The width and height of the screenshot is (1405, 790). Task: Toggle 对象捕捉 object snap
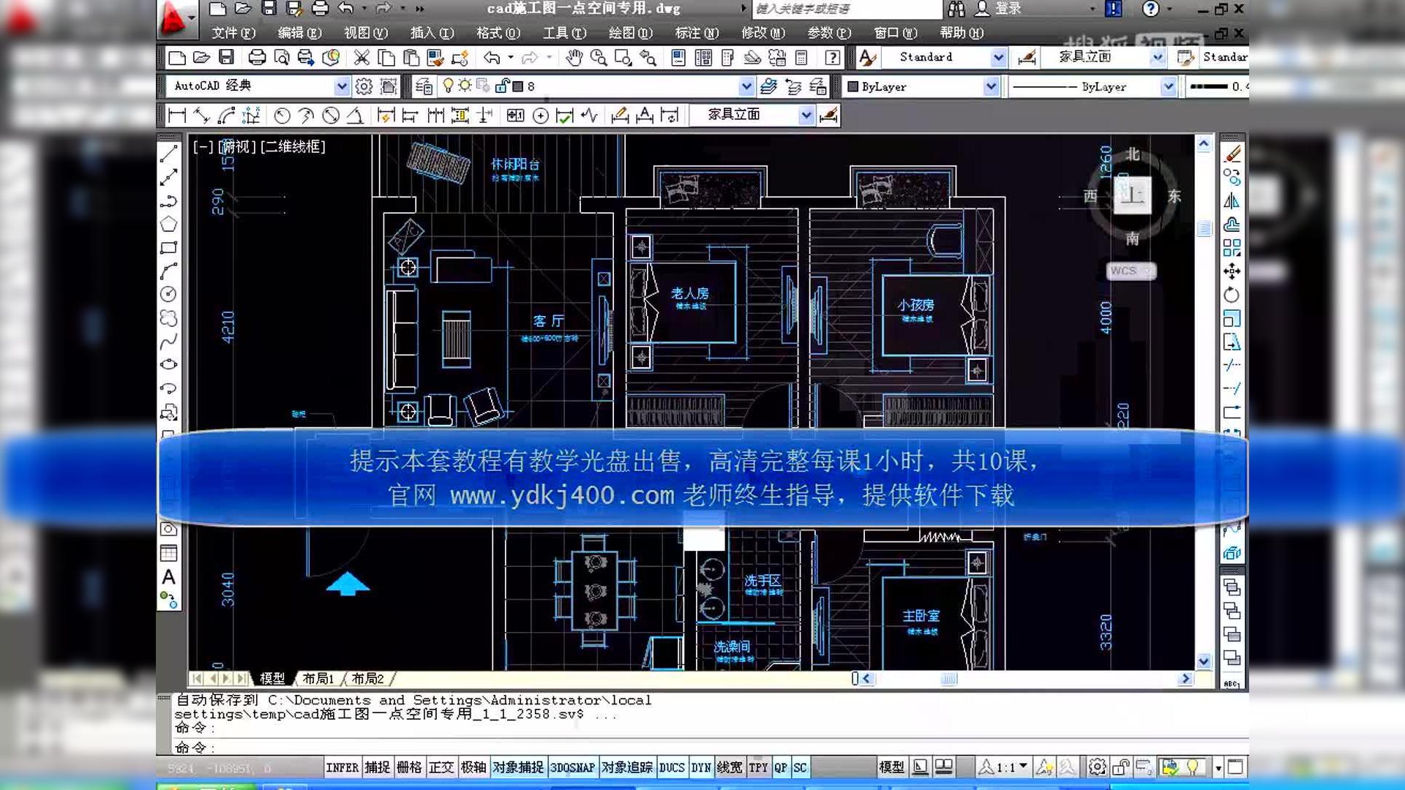[517, 767]
